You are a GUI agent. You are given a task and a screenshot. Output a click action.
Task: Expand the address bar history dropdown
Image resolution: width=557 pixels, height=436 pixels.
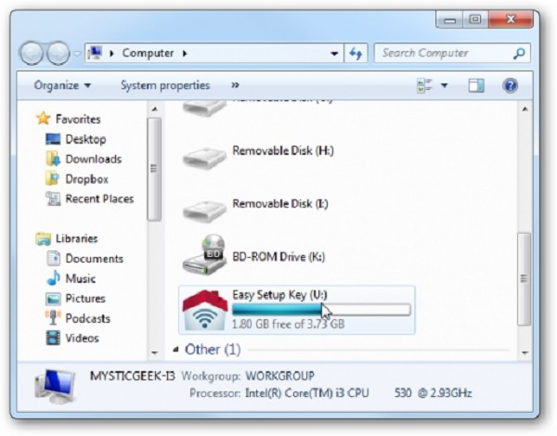(335, 54)
